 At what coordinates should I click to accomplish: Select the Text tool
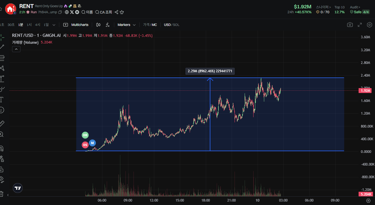2,99
